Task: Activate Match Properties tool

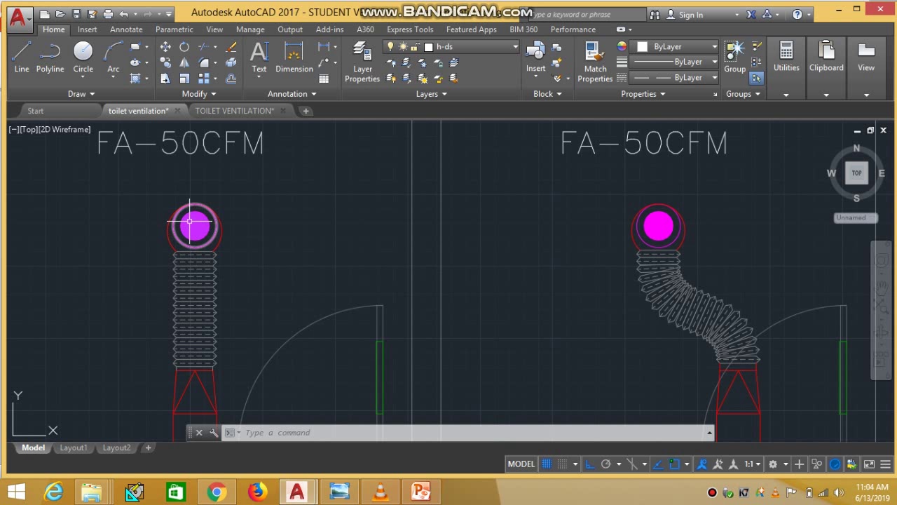Action: click(x=595, y=62)
